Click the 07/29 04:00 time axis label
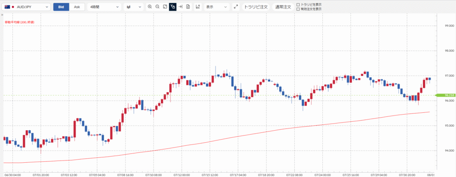The height and width of the screenshot is (177, 456). point(379,175)
